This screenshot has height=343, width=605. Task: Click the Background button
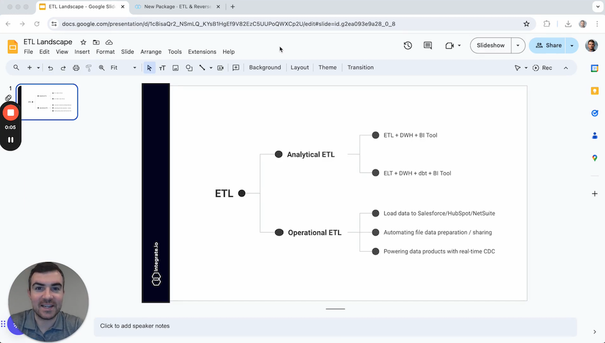point(265,68)
